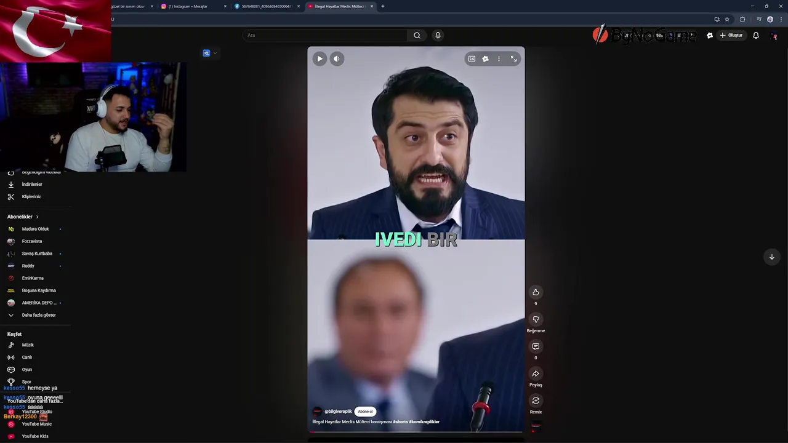Click the install app icon in address bar
The width and height of the screenshot is (788, 443).
pyautogui.click(x=717, y=19)
